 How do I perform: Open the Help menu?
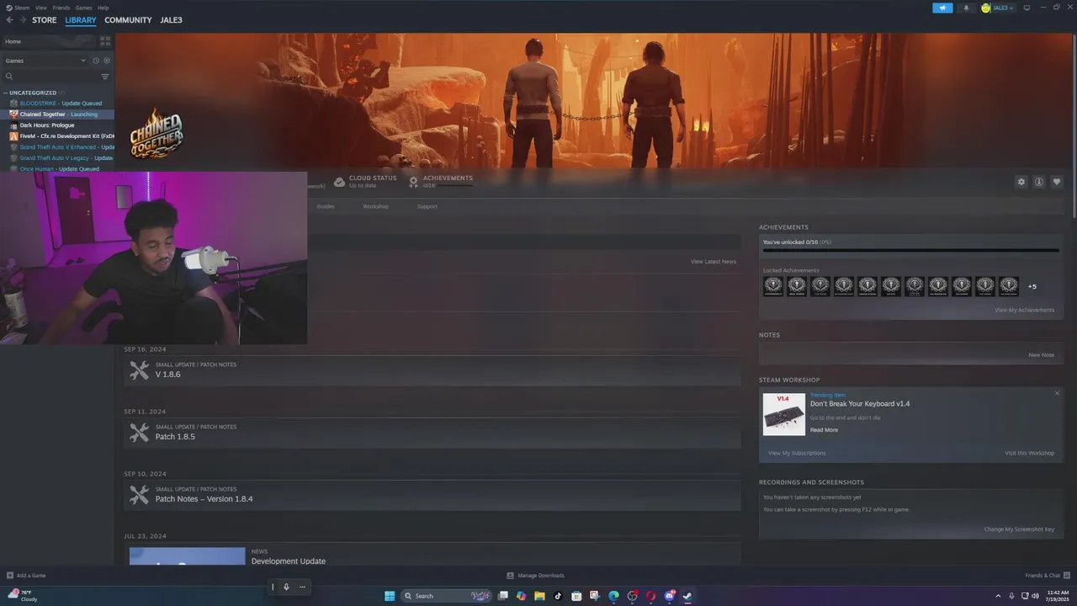(x=103, y=8)
